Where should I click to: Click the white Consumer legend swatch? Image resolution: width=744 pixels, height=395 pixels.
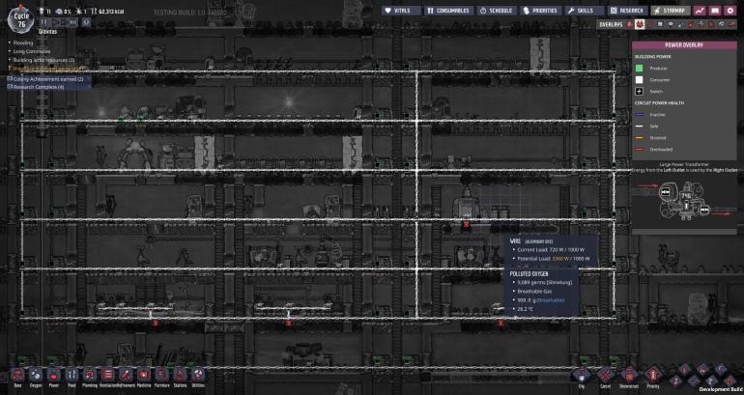pyautogui.click(x=639, y=79)
